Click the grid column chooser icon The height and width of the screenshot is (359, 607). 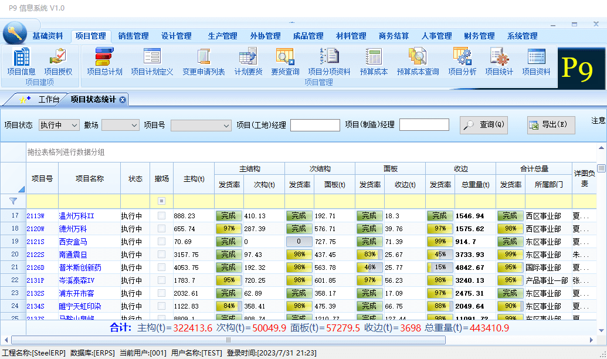tap(601, 168)
